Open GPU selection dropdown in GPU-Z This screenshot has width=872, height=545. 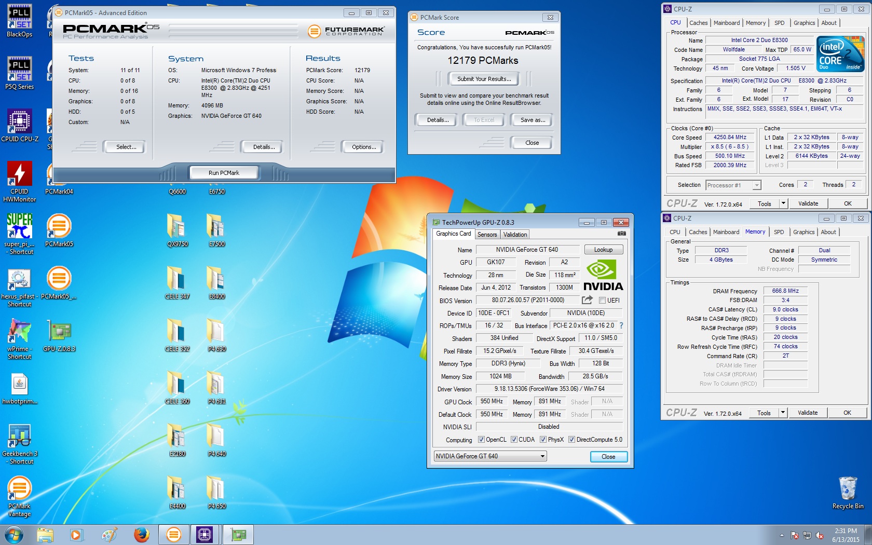[490, 456]
